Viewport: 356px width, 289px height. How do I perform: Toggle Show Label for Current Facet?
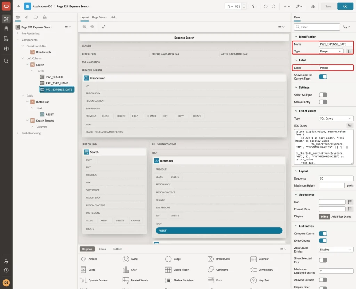click(323, 77)
